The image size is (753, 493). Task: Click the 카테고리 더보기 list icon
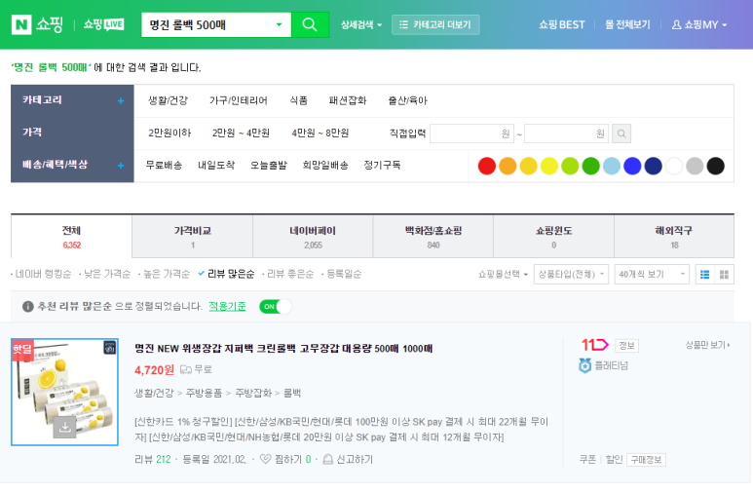click(404, 24)
